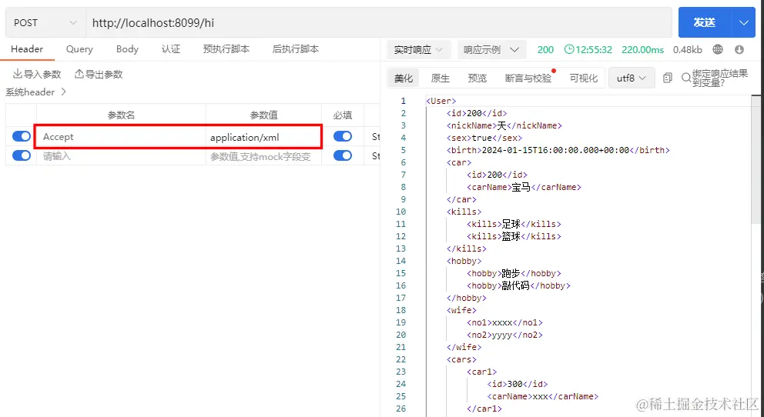The height and width of the screenshot is (417, 764).
Task: Open the 可视化 tab
Action: tap(583, 78)
